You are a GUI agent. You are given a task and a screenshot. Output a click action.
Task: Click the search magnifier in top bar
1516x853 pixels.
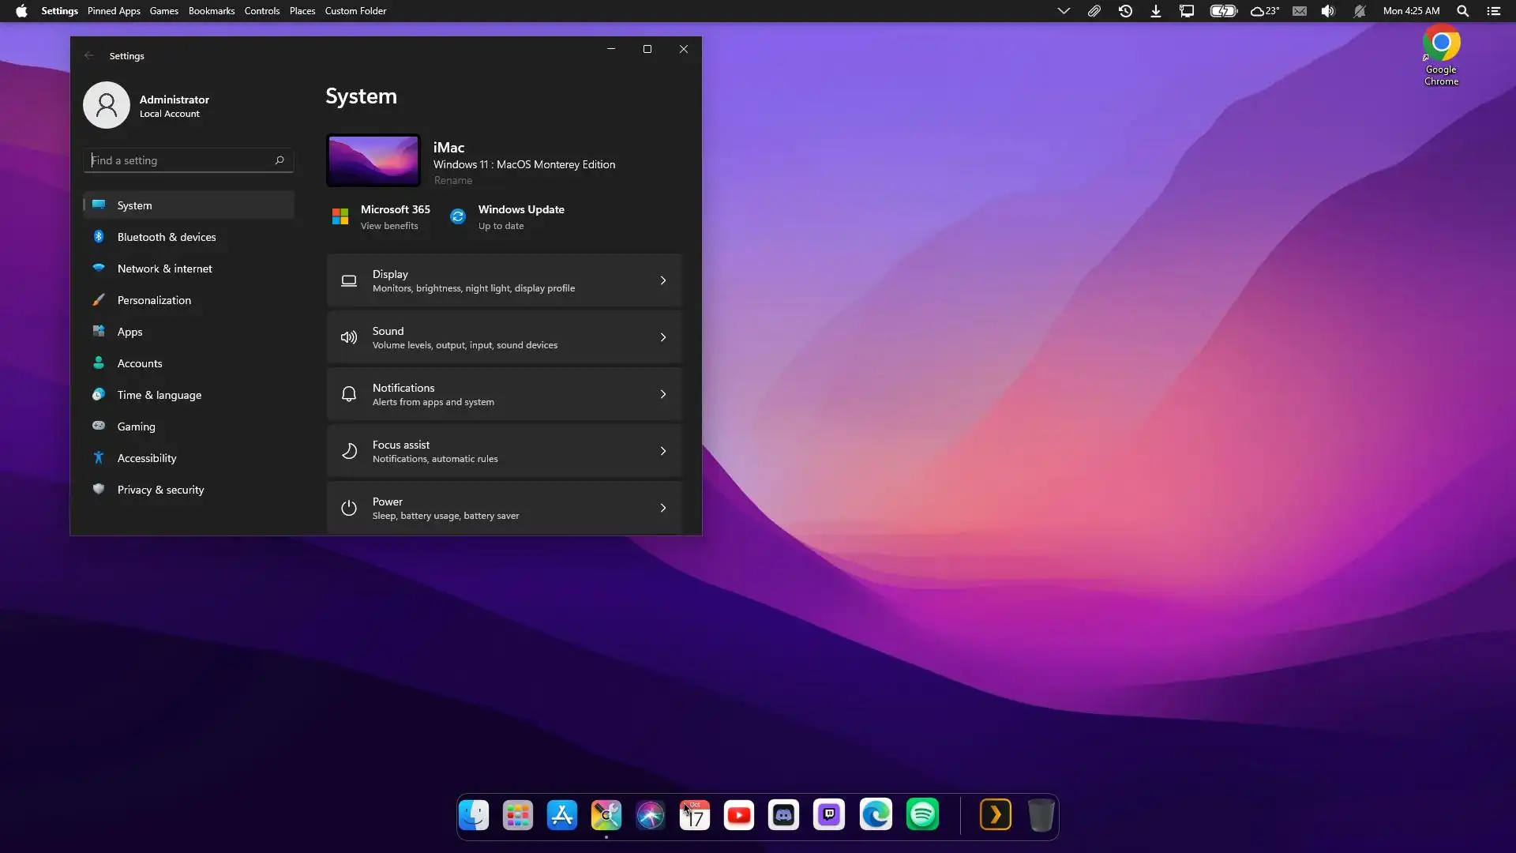[1462, 11]
